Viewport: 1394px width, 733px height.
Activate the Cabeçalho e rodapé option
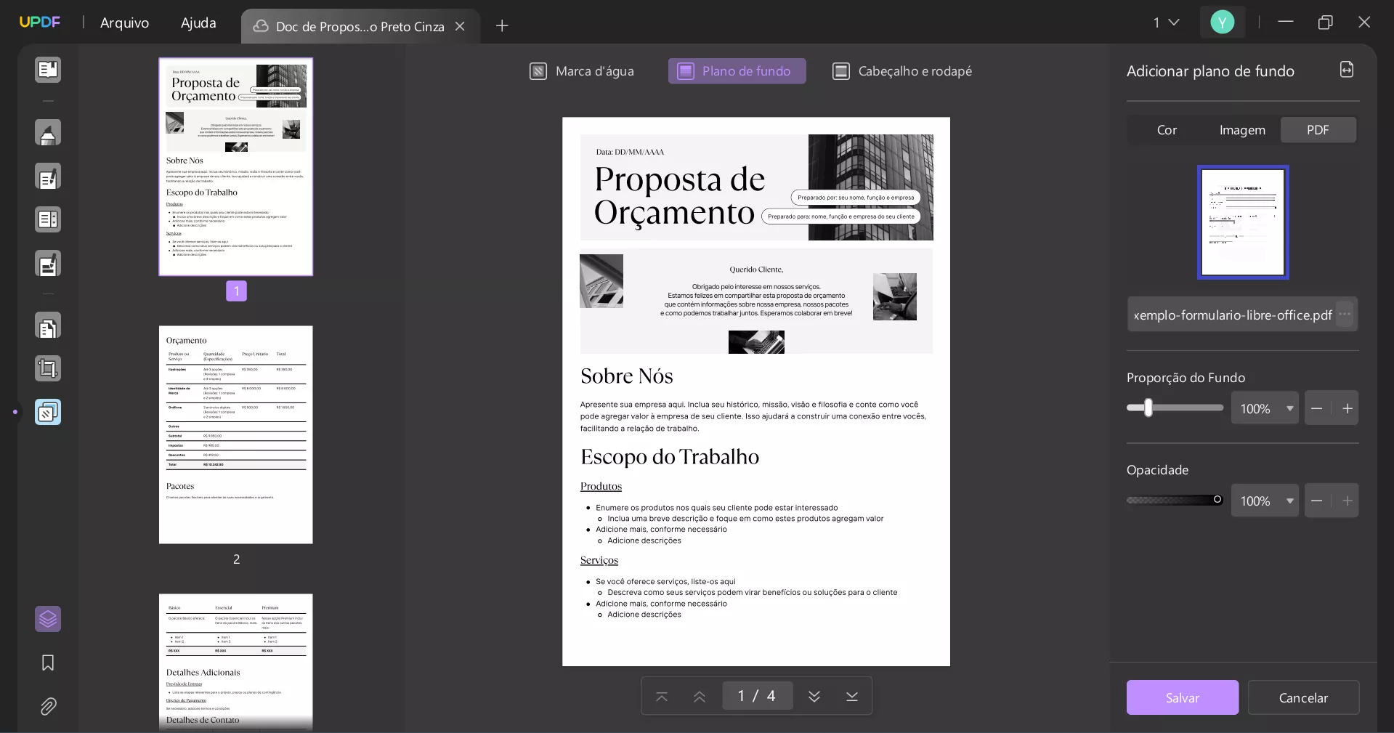point(901,71)
